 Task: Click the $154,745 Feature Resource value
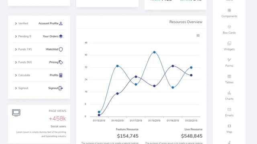tap(128, 136)
